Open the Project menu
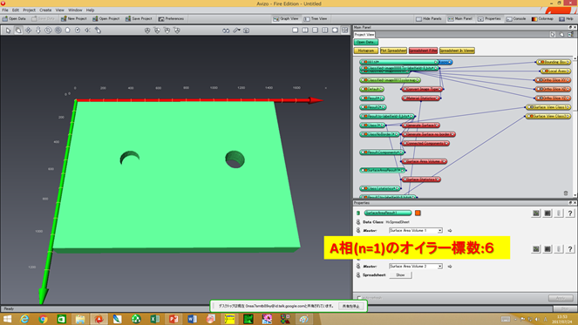The image size is (578, 325). point(29,10)
